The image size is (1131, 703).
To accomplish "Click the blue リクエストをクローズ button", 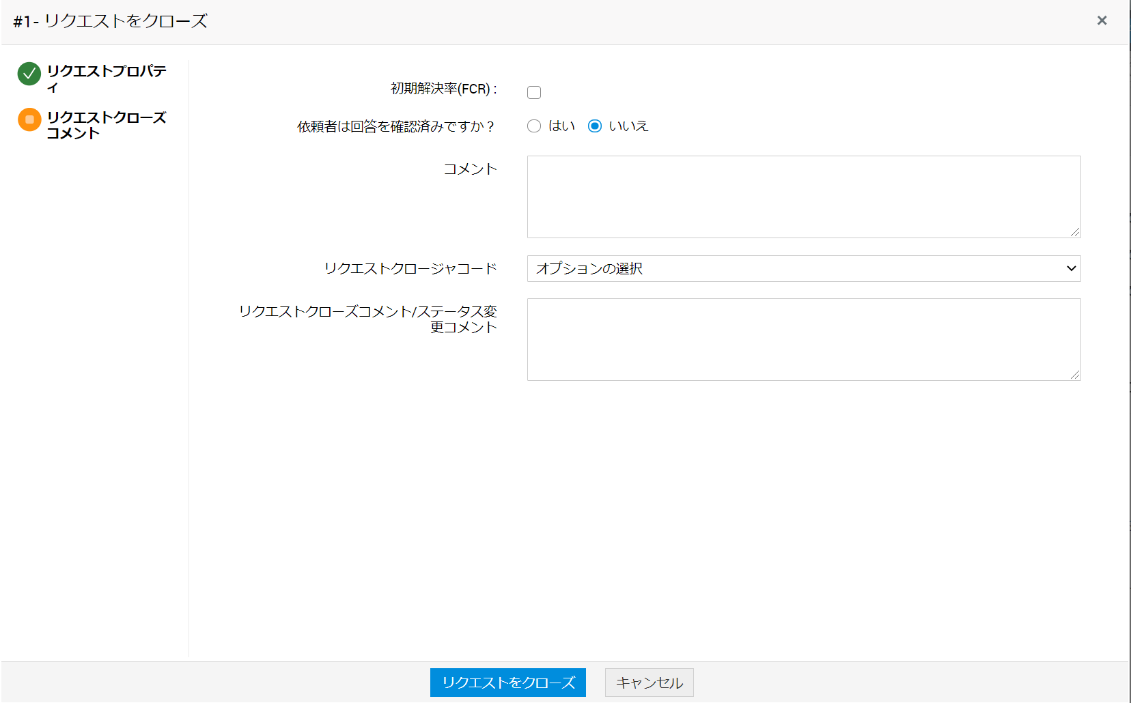I will 507,683.
